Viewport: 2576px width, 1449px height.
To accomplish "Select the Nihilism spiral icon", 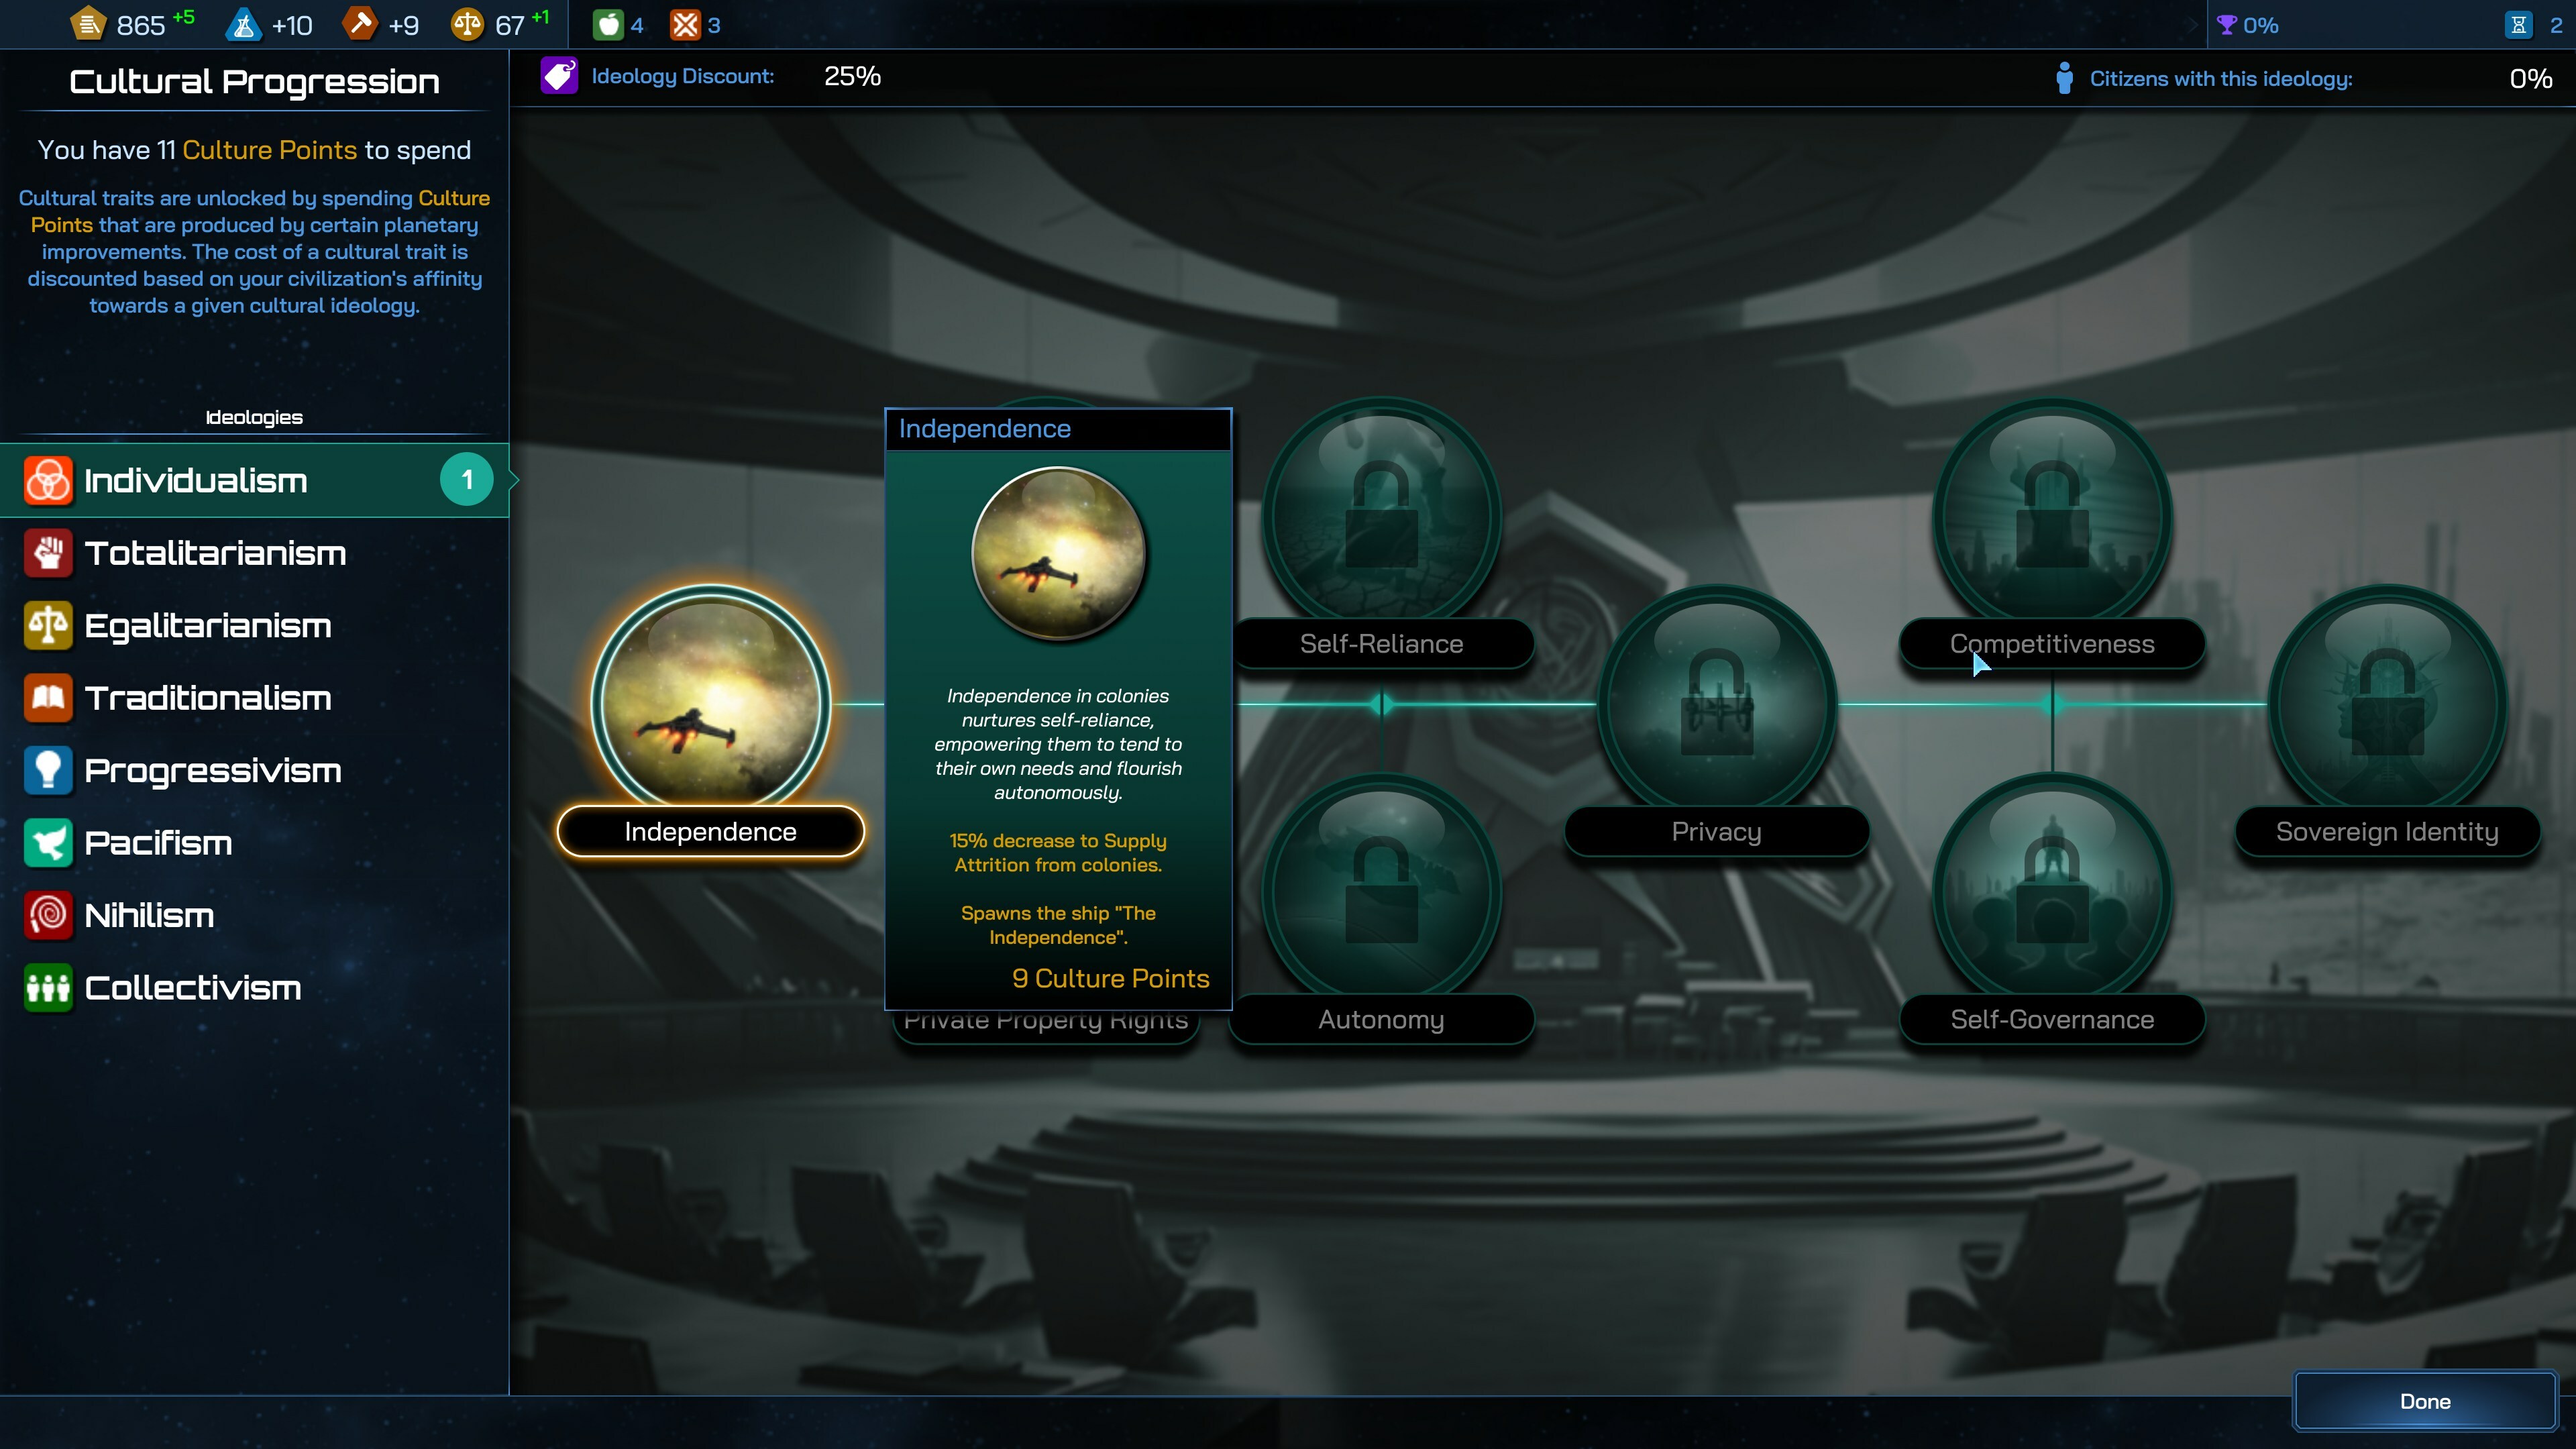I will tap(48, 915).
